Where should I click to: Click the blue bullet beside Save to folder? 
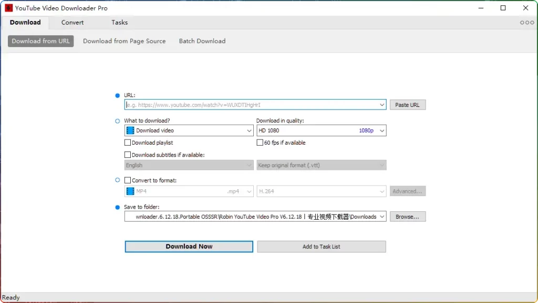click(117, 207)
